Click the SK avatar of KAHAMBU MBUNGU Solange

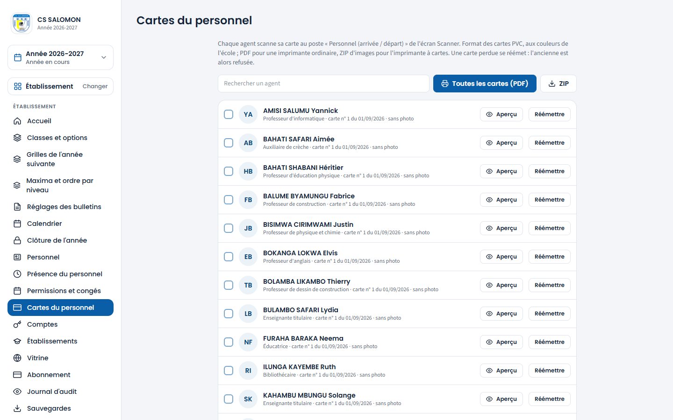tap(248, 399)
